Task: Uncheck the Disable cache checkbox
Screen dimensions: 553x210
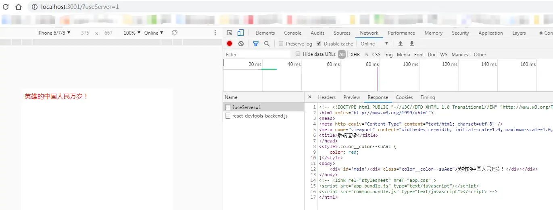Action: [x=319, y=43]
